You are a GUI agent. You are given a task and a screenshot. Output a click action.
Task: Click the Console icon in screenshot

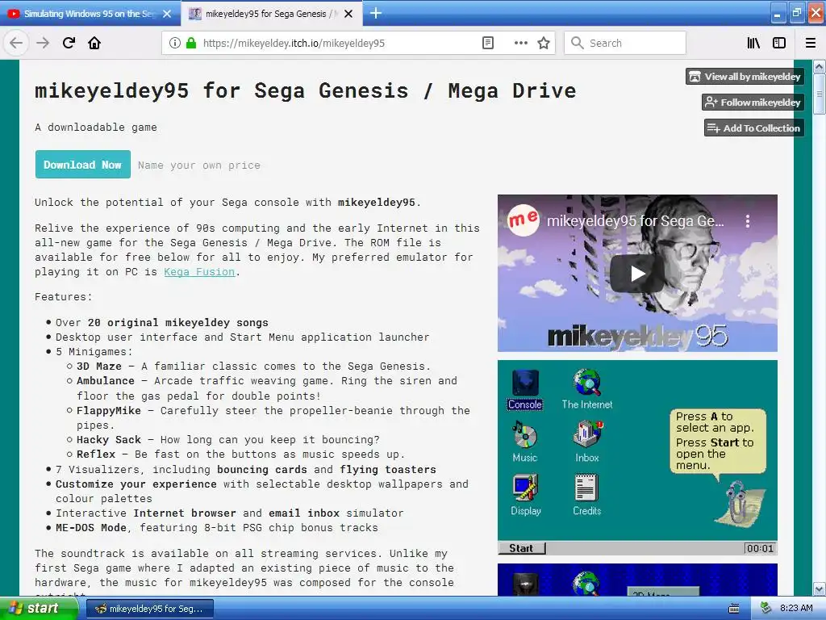click(x=524, y=390)
